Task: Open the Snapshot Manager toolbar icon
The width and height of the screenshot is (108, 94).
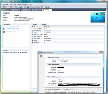Action: [x=21, y=7]
